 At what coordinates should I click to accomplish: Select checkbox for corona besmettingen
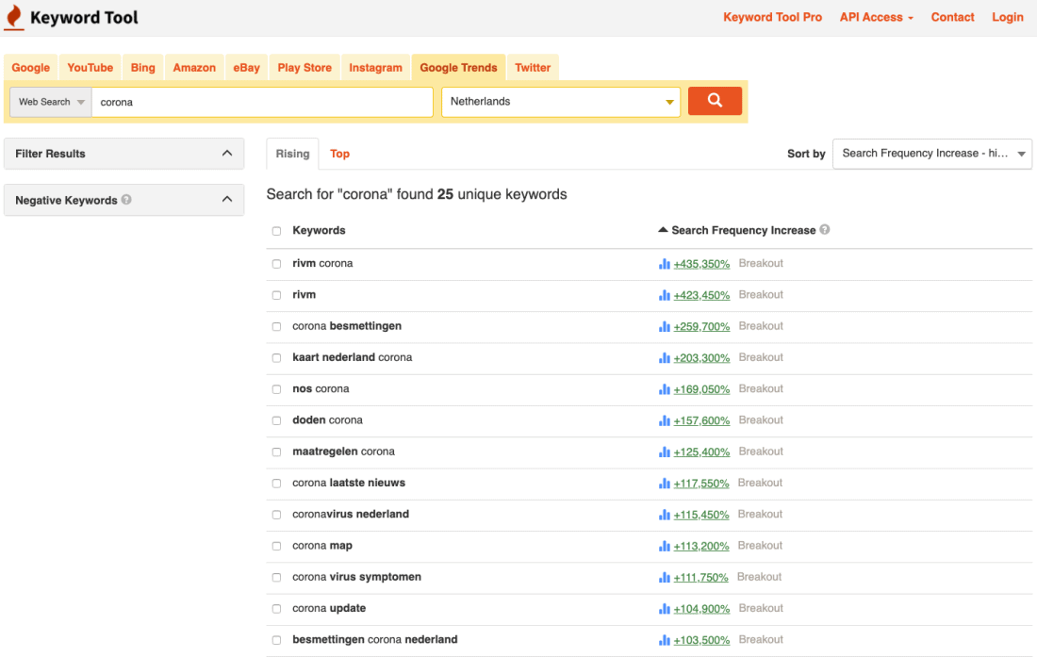click(x=276, y=326)
